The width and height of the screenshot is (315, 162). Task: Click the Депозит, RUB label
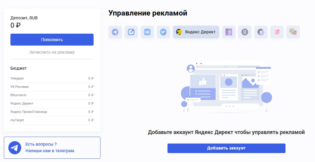click(24, 18)
